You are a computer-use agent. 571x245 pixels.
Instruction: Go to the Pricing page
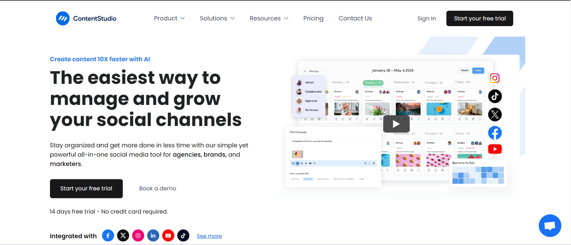point(313,19)
